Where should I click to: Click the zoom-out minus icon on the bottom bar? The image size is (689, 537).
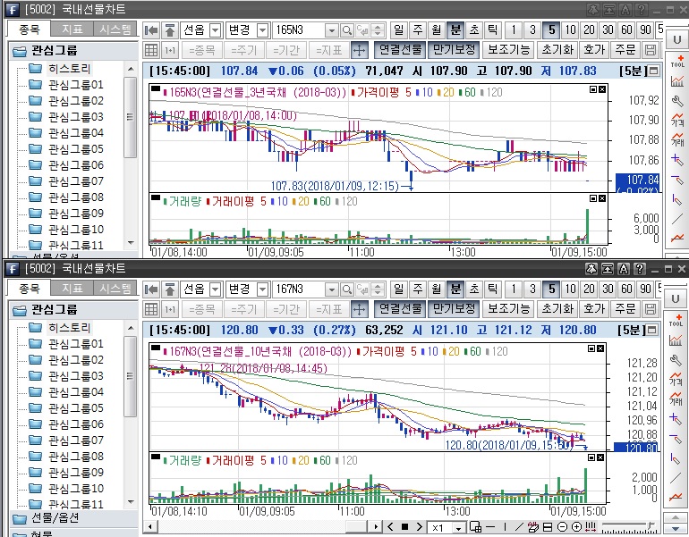[564, 527]
